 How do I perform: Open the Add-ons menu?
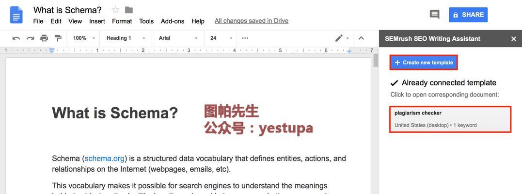tap(173, 21)
